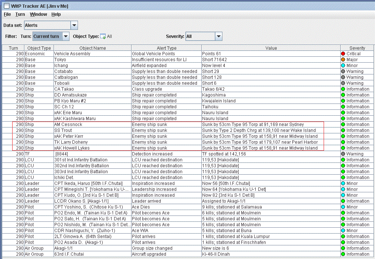This screenshot has width=375, height=259.
Task: Click gray Warning dot for TF 8844 row
Action: (343, 154)
